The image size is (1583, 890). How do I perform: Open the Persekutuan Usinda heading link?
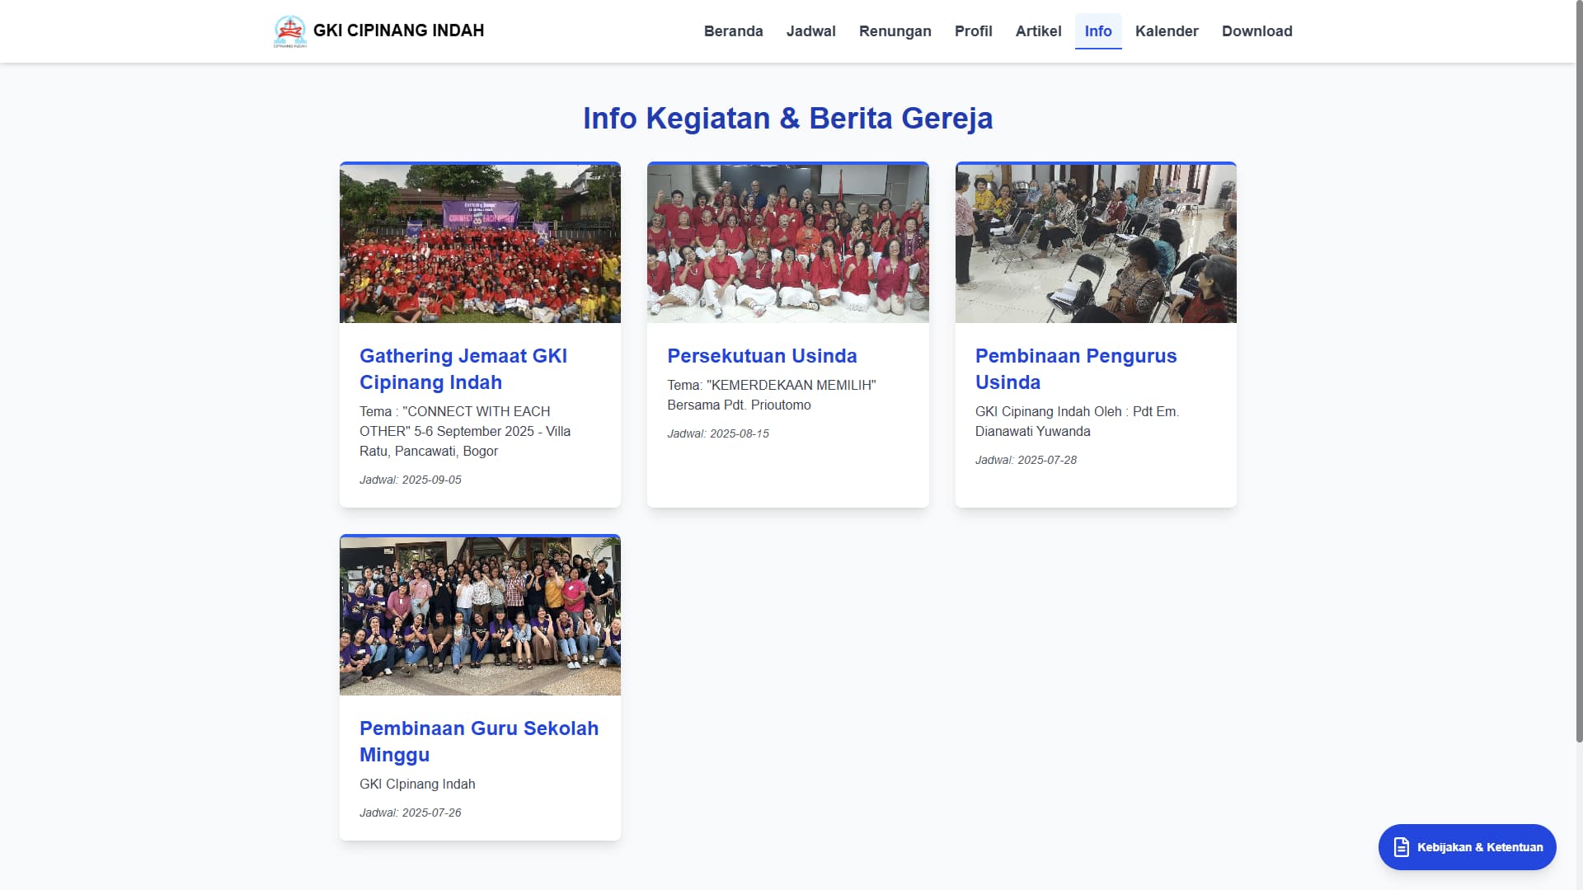pyautogui.click(x=761, y=356)
